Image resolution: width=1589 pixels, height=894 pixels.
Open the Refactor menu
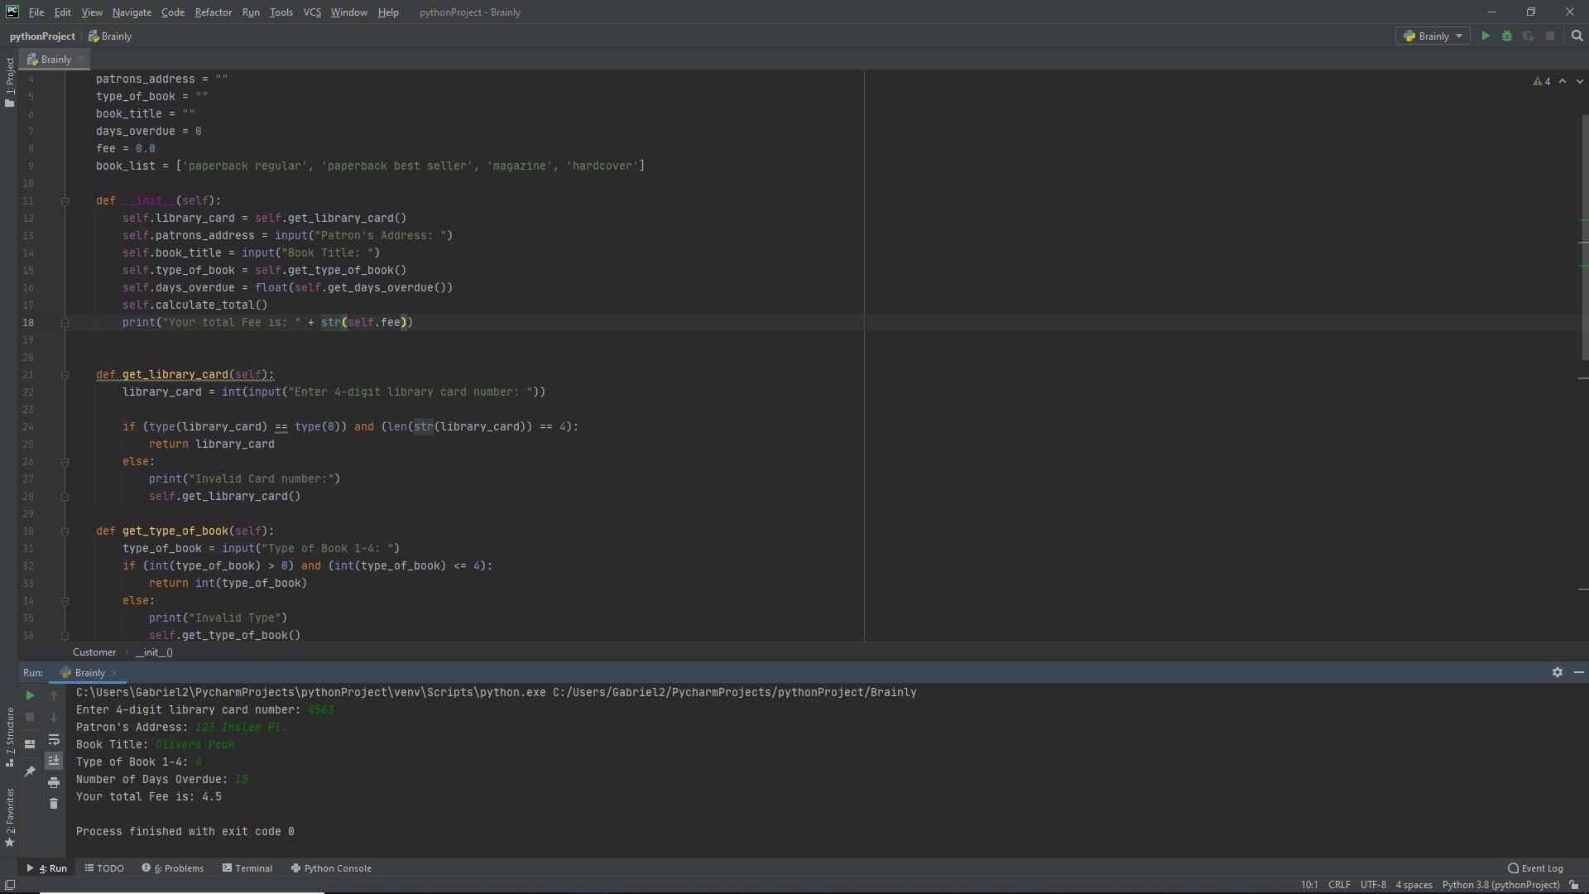coord(213,12)
